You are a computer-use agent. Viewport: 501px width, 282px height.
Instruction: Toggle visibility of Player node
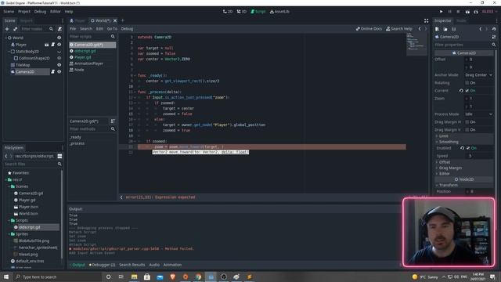[59, 45]
